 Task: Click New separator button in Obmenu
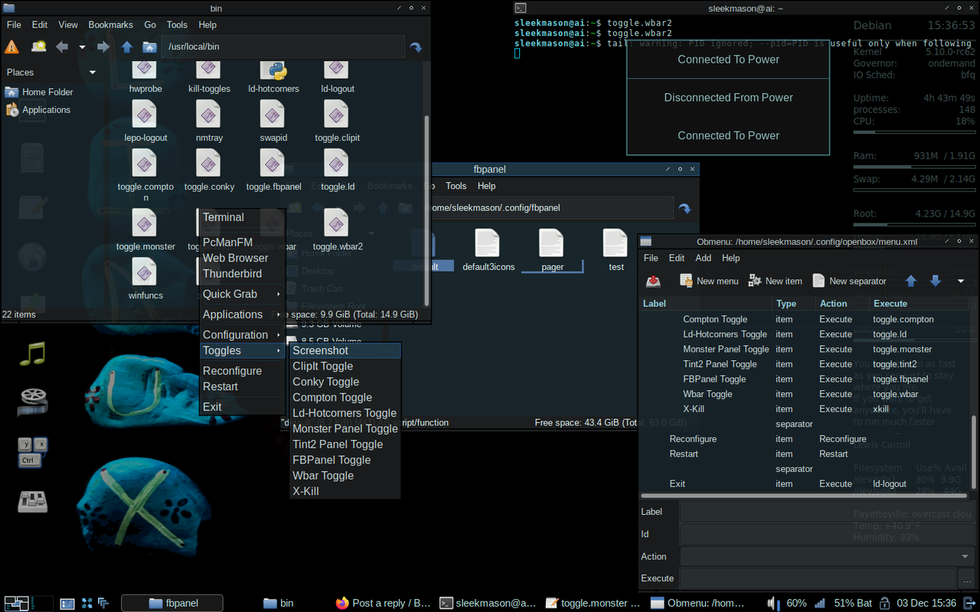click(849, 281)
